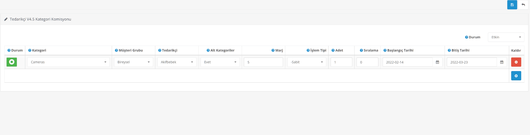Screen dimensions: 530x135
Task: Remove the row with red minus button
Action: 516,62
